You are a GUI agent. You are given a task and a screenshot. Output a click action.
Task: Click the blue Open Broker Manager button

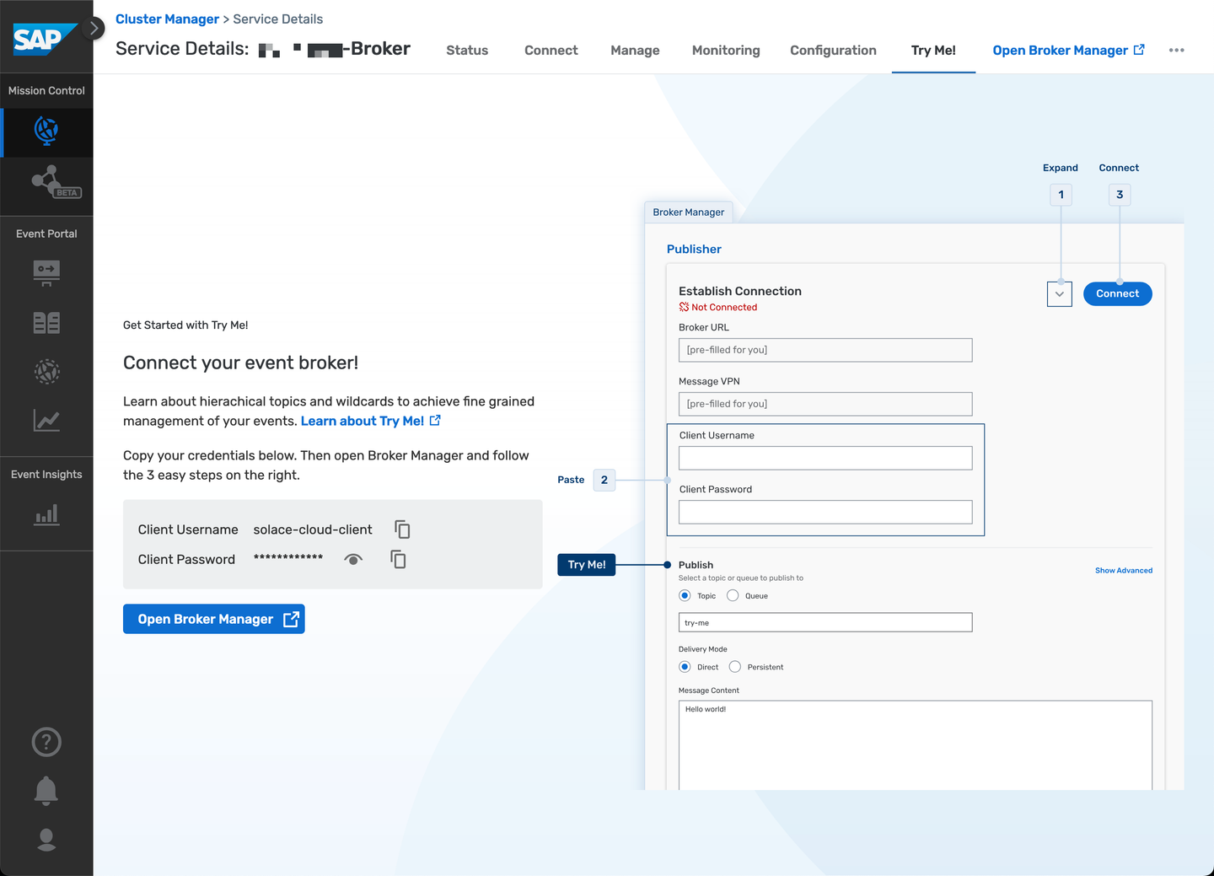coord(214,619)
